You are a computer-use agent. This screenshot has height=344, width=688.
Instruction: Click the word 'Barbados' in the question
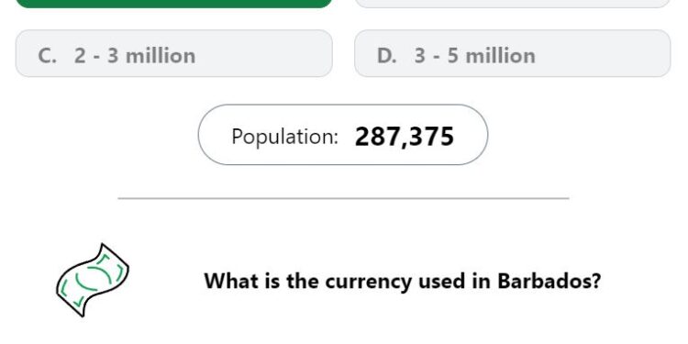[549, 281]
